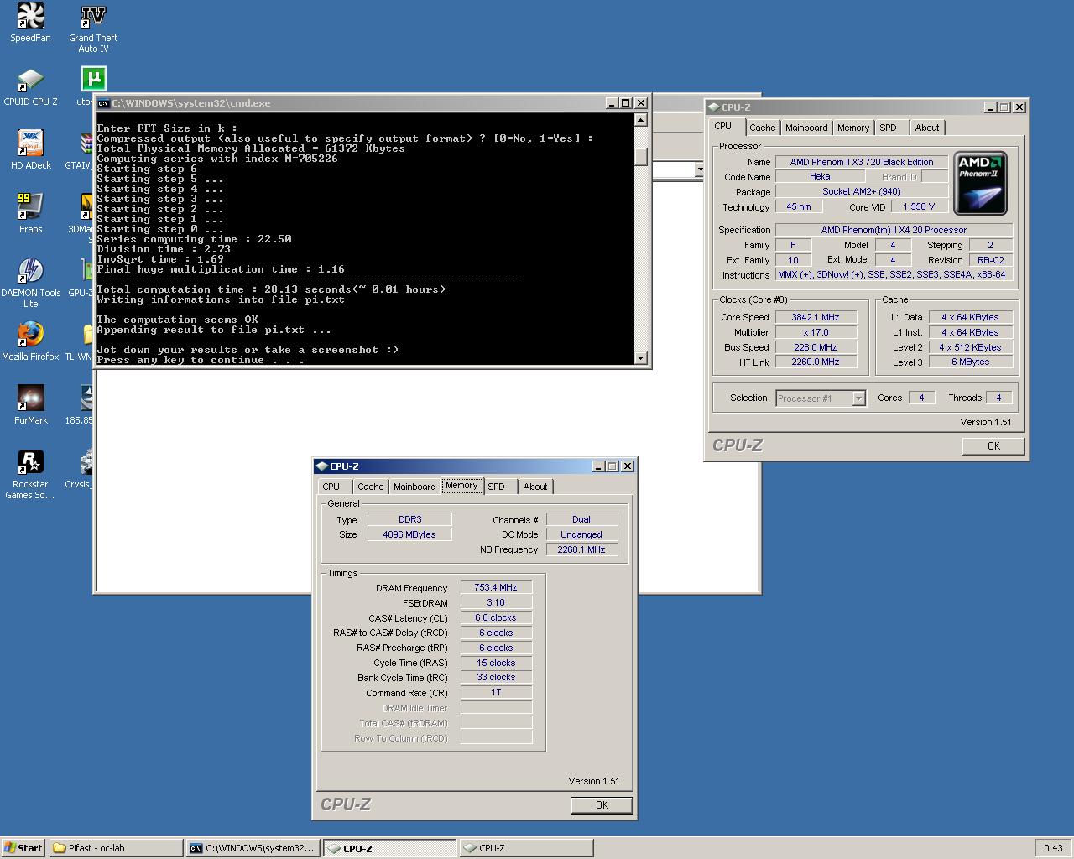Select the Core Speed value 3842.1 MHz
1074x859 pixels.
(816, 317)
